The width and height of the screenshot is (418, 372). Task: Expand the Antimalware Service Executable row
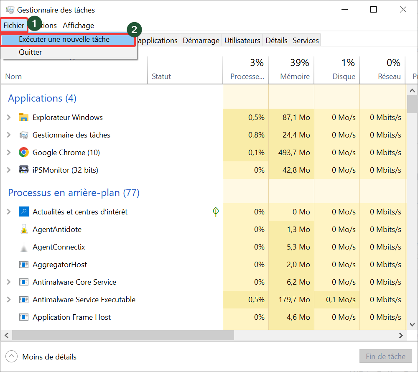tap(9, 300)
